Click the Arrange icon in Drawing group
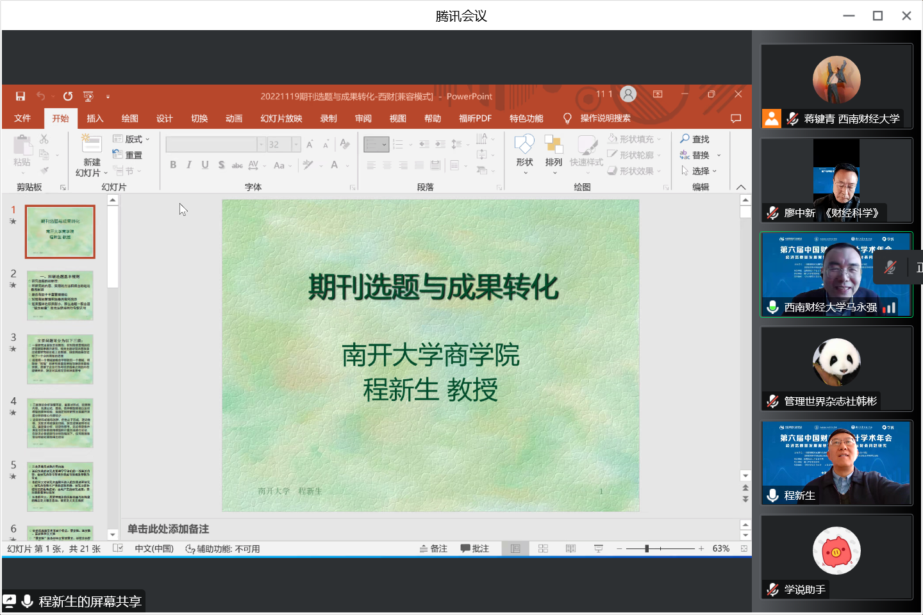This screenshot has height=615, width=923. (x=553, y=145)
